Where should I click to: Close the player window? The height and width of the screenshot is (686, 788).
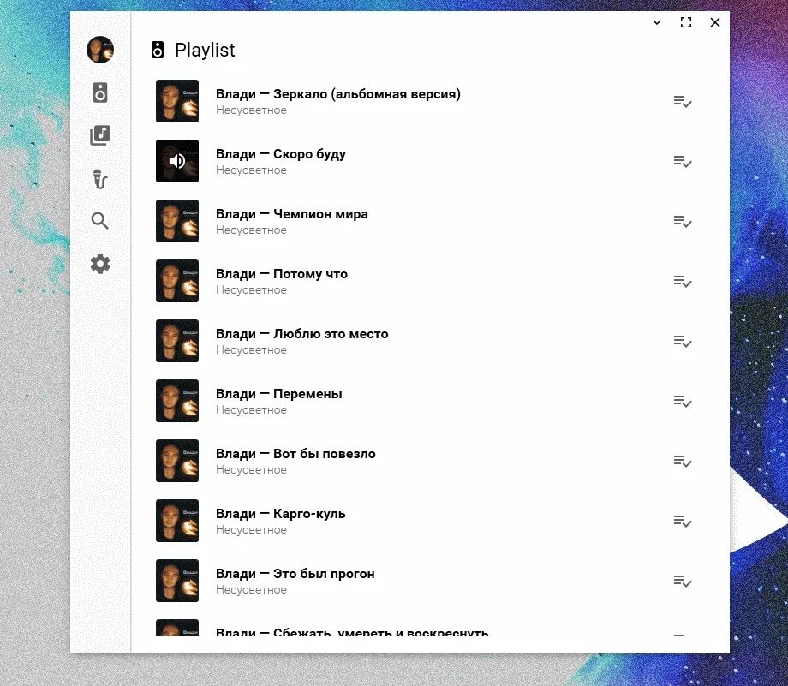[x=715, y=22]
